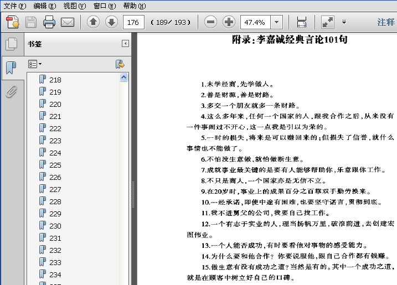The height and width of the screenshot is (285, 397).
Task: Go to previous page with up arrow
Action: (94, 22)
